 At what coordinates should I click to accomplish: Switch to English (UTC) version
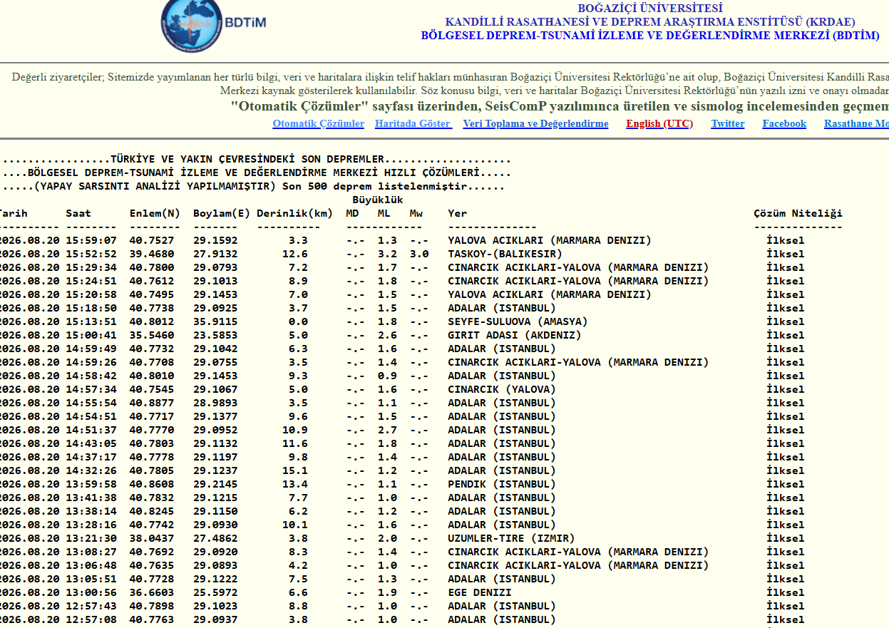tap(659, 124)
